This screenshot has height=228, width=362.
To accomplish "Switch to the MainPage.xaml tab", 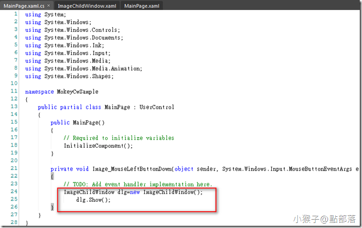I will (x=142, y=6).
